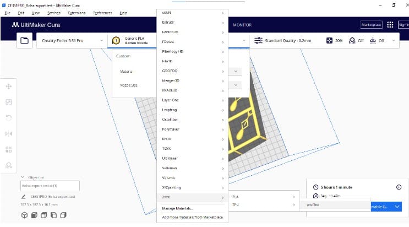This screenshot has width=409, height=227.
Task: Collapse the Object list expander
Action: [x=23, y=177]
